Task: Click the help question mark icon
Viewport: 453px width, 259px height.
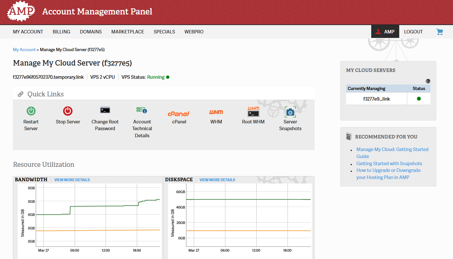Action: click(x=428, y=81)
